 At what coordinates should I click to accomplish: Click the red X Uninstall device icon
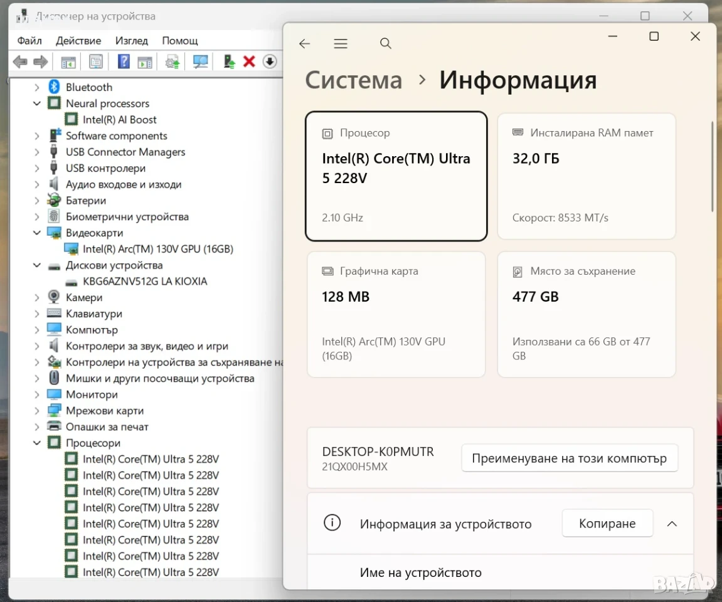pos(249,61)
